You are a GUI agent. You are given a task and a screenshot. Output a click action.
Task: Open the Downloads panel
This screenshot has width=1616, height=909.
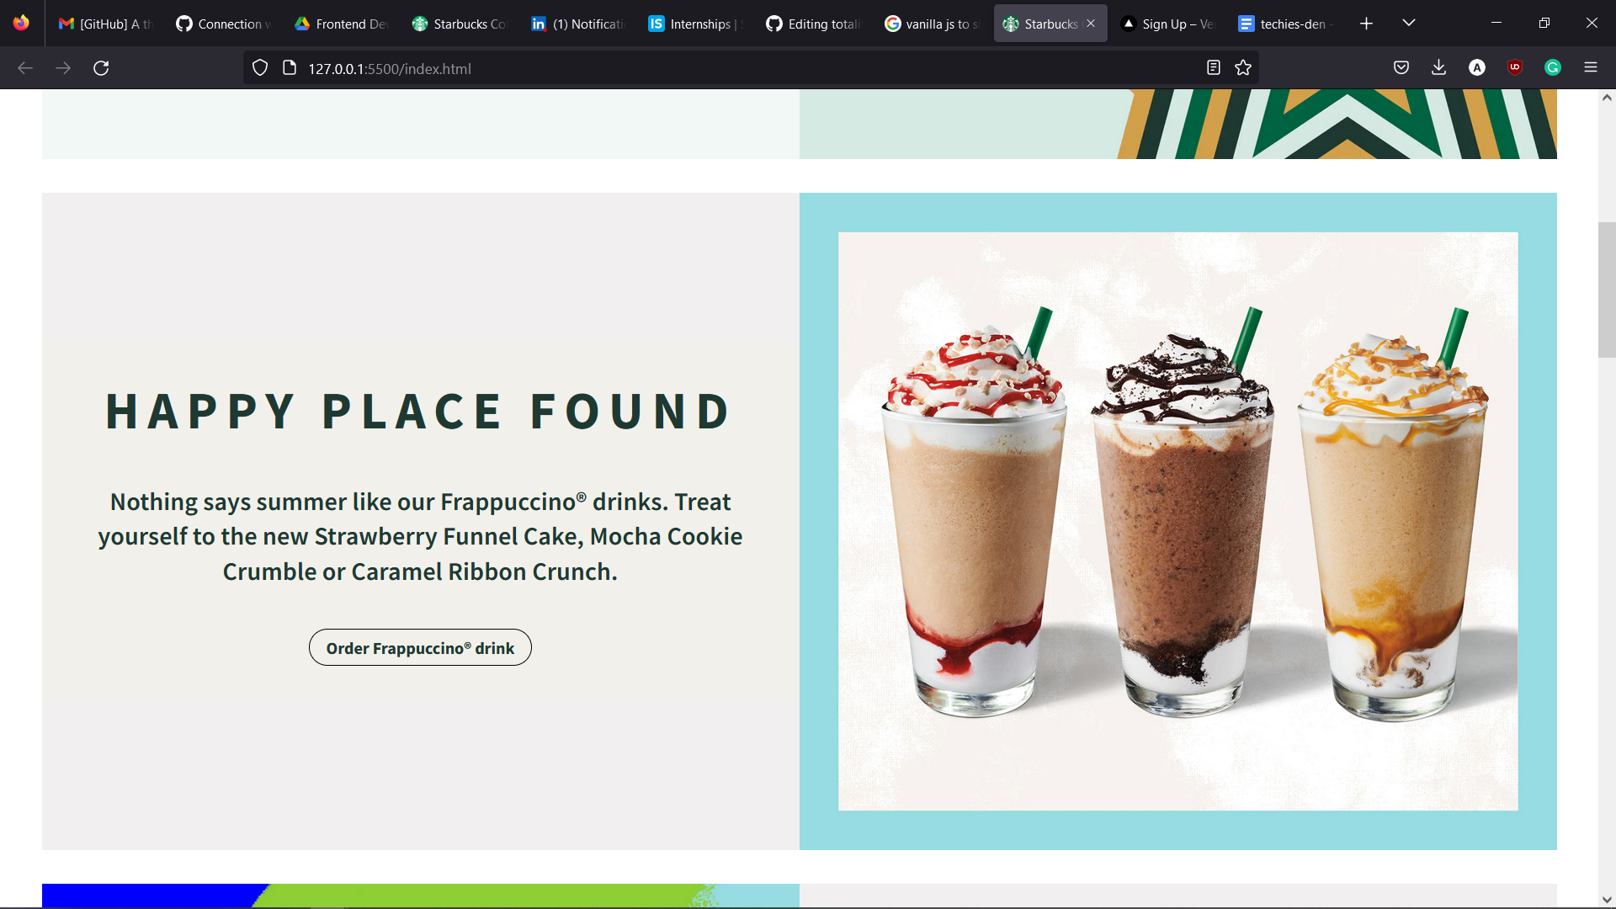1438,67
